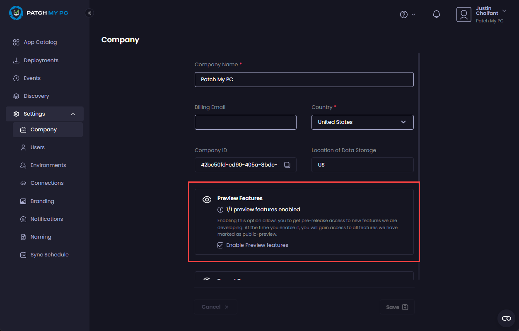The image size is (519, 331).
Task: Click the help question mark icon
Action: tap(404, 14)
